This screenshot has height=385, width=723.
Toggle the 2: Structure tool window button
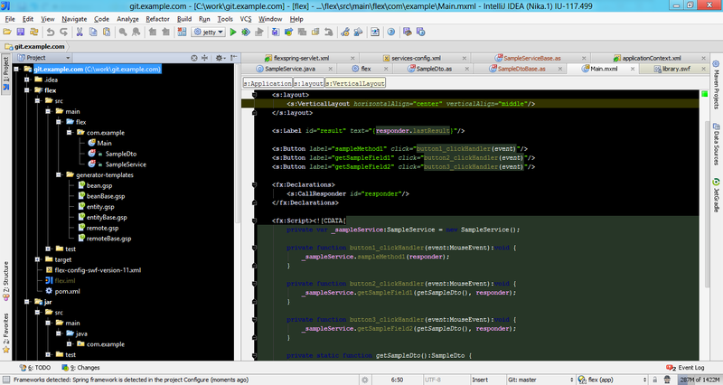6,281
